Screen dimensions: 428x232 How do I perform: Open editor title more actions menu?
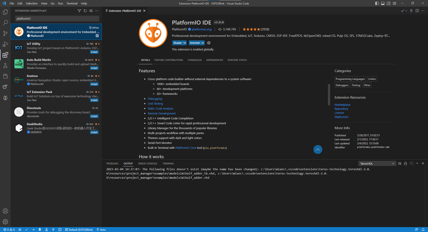423,11
